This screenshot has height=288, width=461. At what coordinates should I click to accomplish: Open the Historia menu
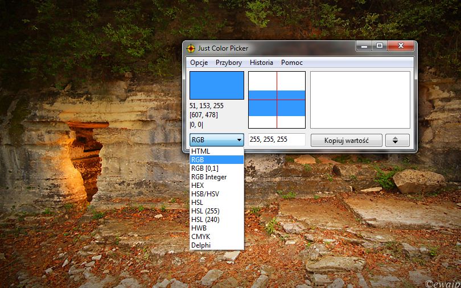point(261,63)
